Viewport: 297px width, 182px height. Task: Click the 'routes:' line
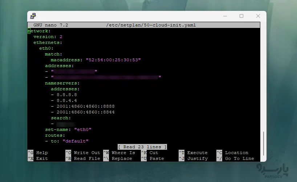click(x=55, y=136)
